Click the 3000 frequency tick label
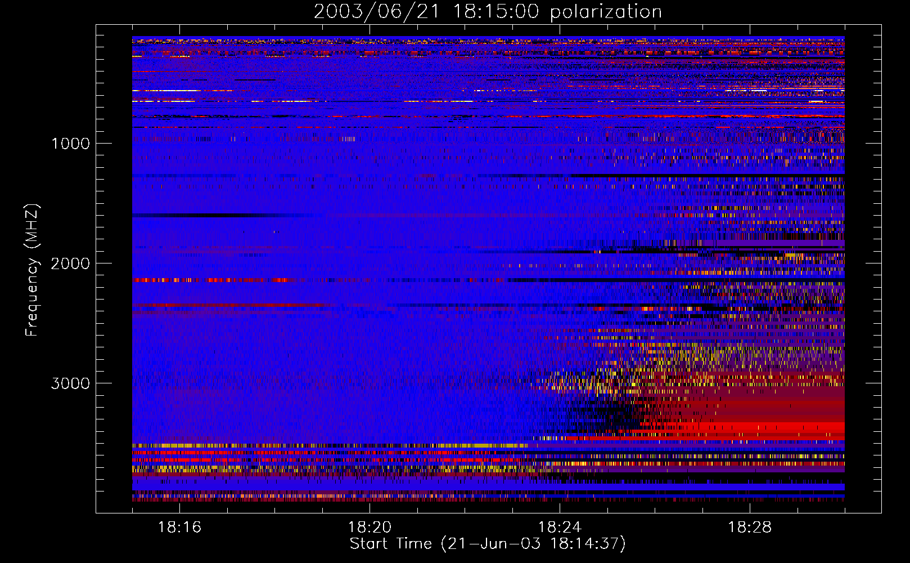 point(70,383)
